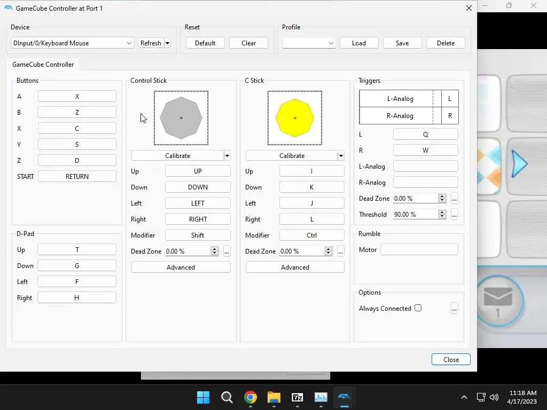Click the Refresh button
The image size is (547, 410).
(x=151, y=43)
